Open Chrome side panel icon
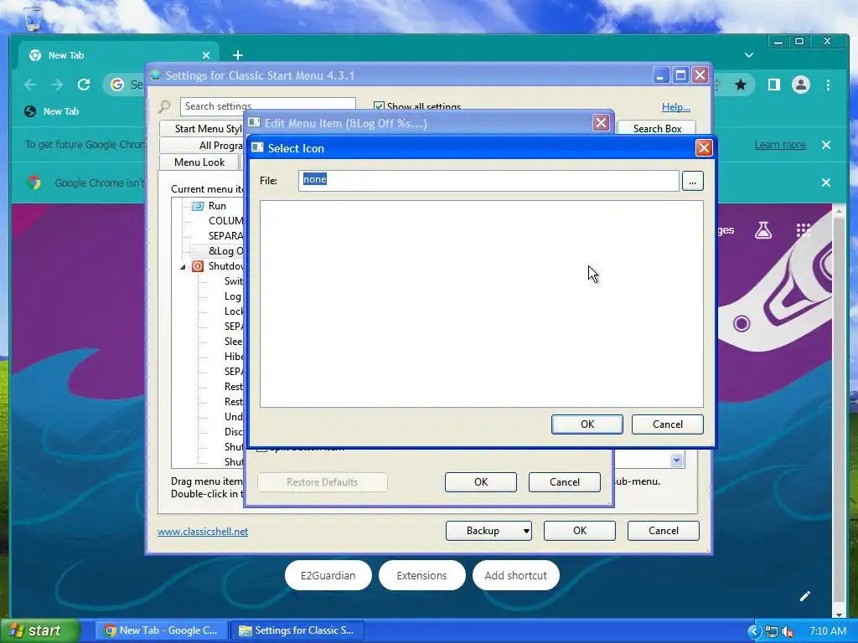The height and width of the screenshot is (643, 858). [x=773, y=85]
